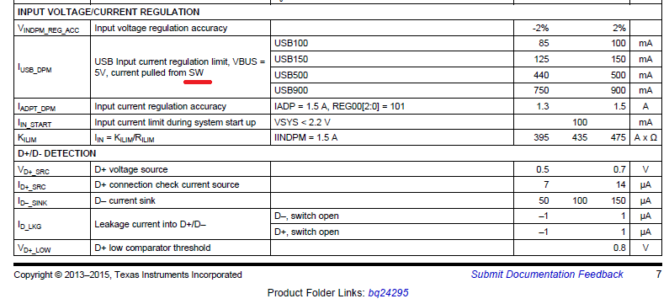Select the INPUT VOLTAGE/CURRENT REGULATION heading
Image resolution: width=669 pixels, height=304 pixels.
tap(109, 12)
